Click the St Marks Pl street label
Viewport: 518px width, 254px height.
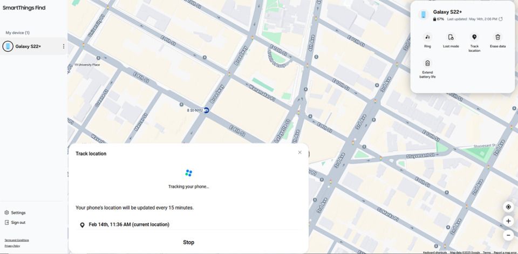[387, 215]
